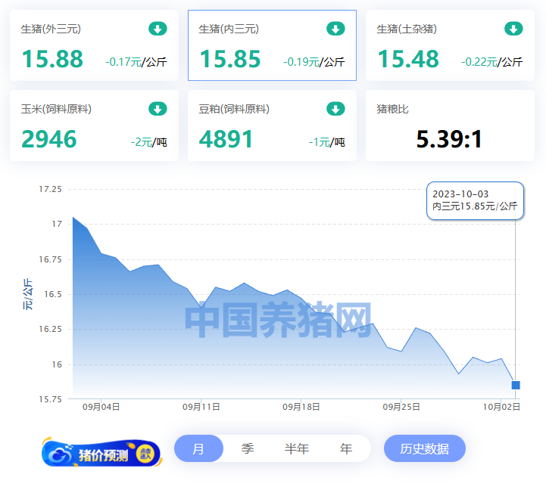This screenshot has height=496, width=546.
Task: Click the 15.75 y-axis label
Action: pyautogui.click(x=50, y=399)
